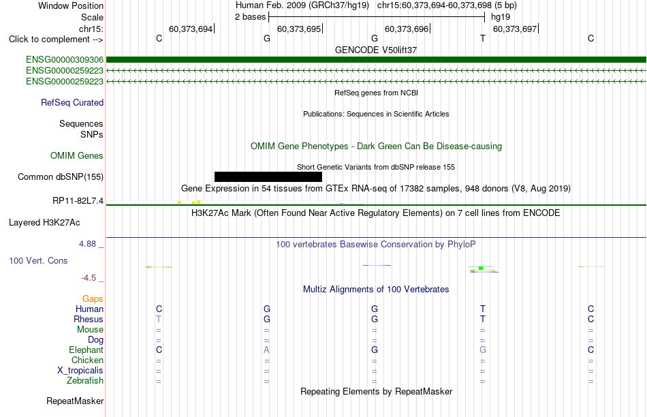Select the Zebrafish alignment row label
Viewport: 647px width, 417px height.
tap(85, 380)
